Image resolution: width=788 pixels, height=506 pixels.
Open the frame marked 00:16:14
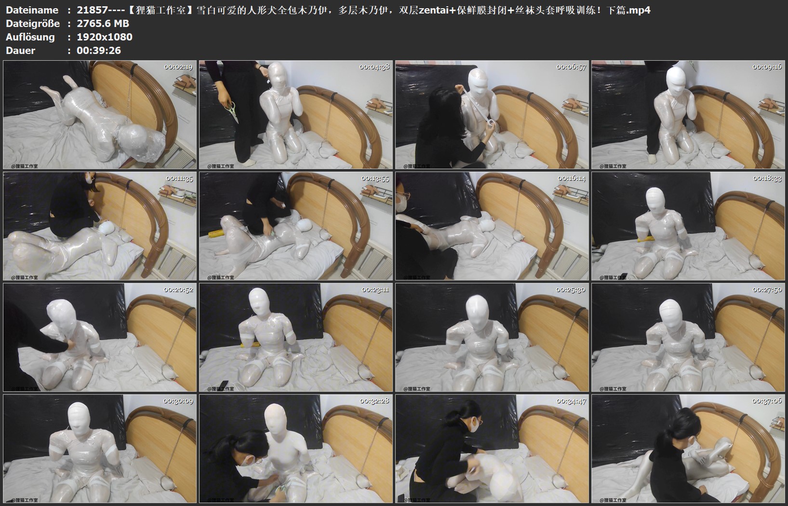[x=492, y=226]
